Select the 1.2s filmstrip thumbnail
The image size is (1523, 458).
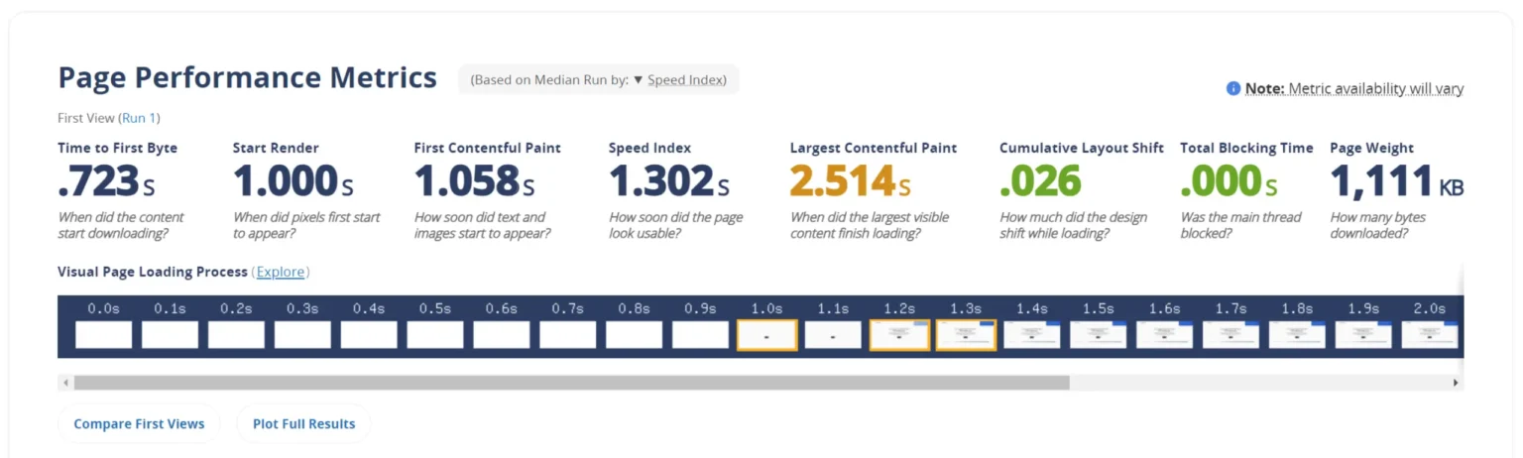tap(899, 335)
